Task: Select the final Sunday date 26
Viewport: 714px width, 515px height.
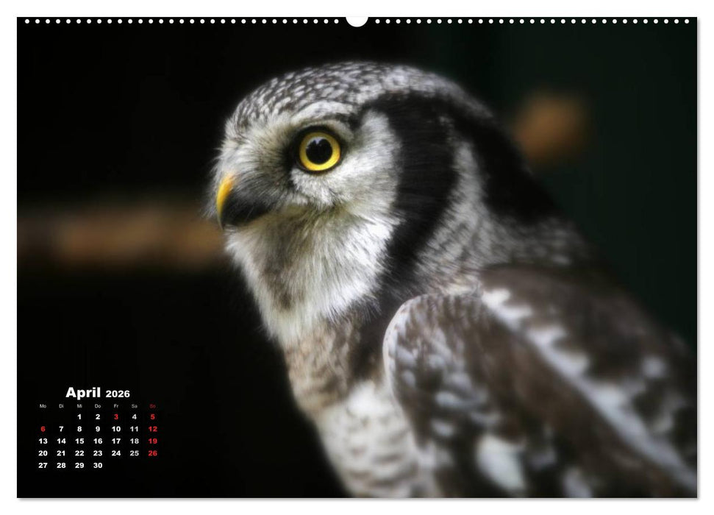Action: point(152,452)
